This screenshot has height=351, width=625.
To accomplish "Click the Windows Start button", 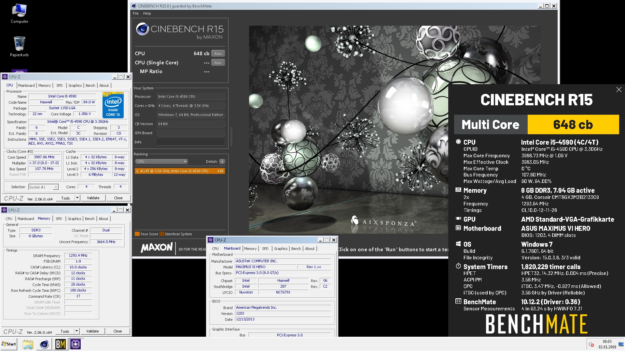I will [9, 344].
